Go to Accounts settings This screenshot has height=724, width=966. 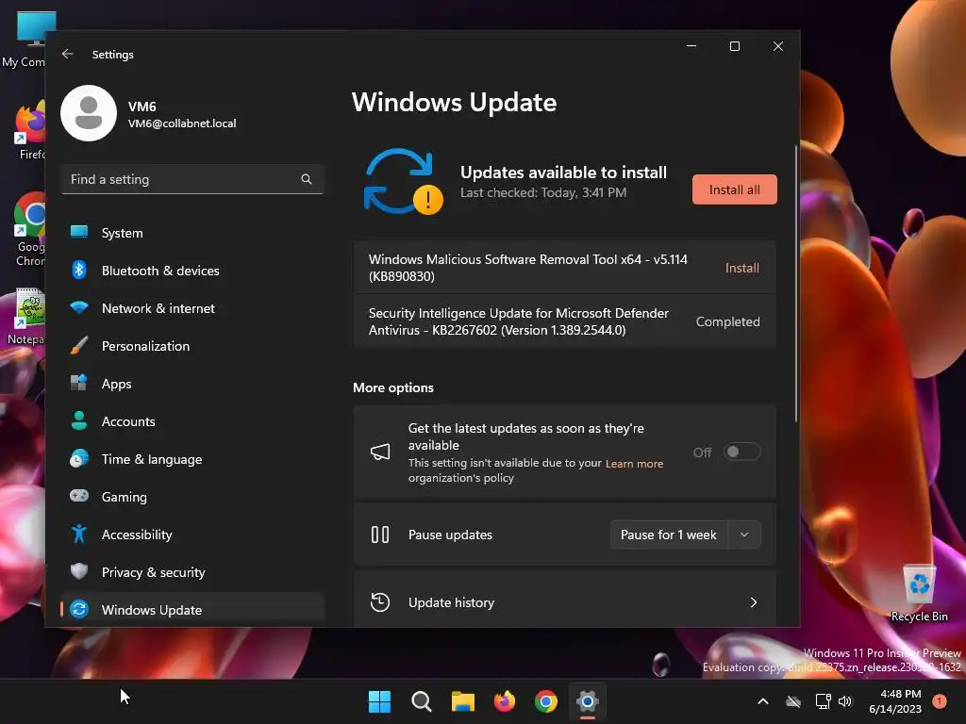[192, 421]
